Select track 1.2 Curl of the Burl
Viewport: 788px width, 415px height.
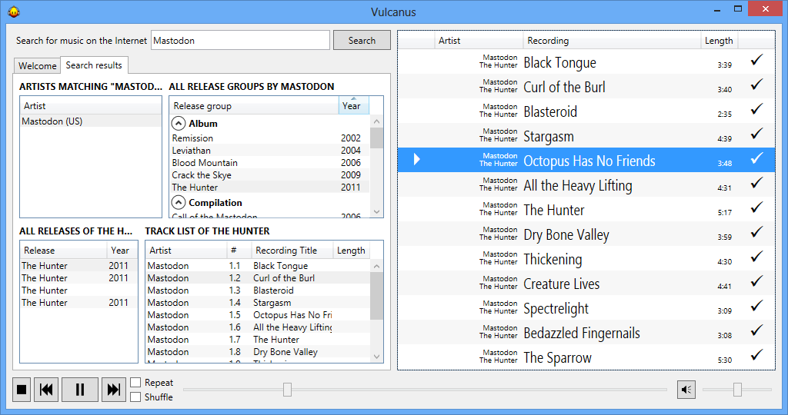point(259,278)
